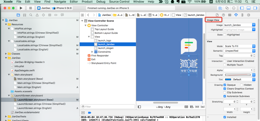The width and height of the screenshot is (260, 121).
Task: Open related items grid in jump bar
Action: click(x=82, y=15)
